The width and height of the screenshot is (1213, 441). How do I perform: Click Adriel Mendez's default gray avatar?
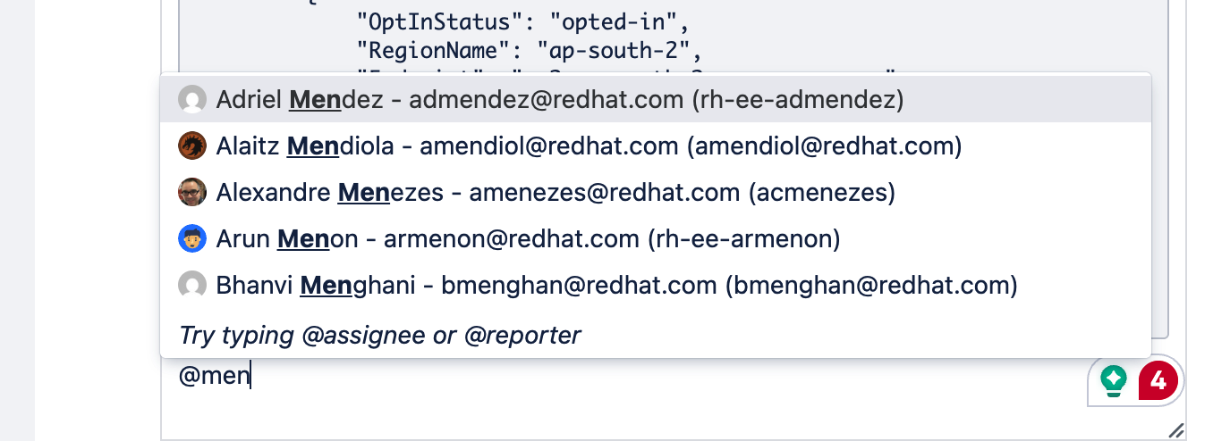[192, 99]
